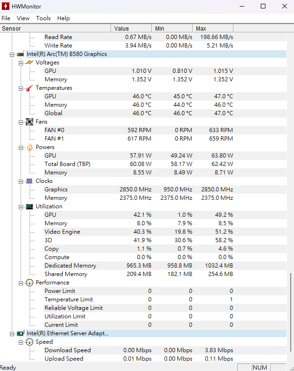Image resolution: width=294 pixels, height=371 pixels.
Task: Open the Tools menu
Action: pyautogui.click(x=44, y=18)
